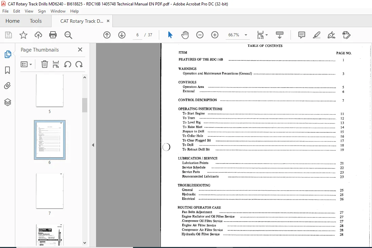Zoom in with the plus button
Viewport: 372px width, 248px height.
(x=215, y=35)
